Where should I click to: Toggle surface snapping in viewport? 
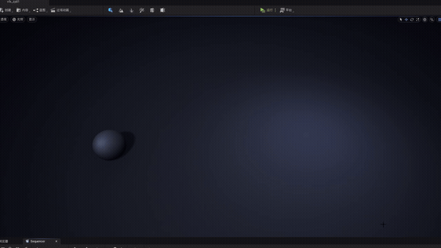point(432,19)
